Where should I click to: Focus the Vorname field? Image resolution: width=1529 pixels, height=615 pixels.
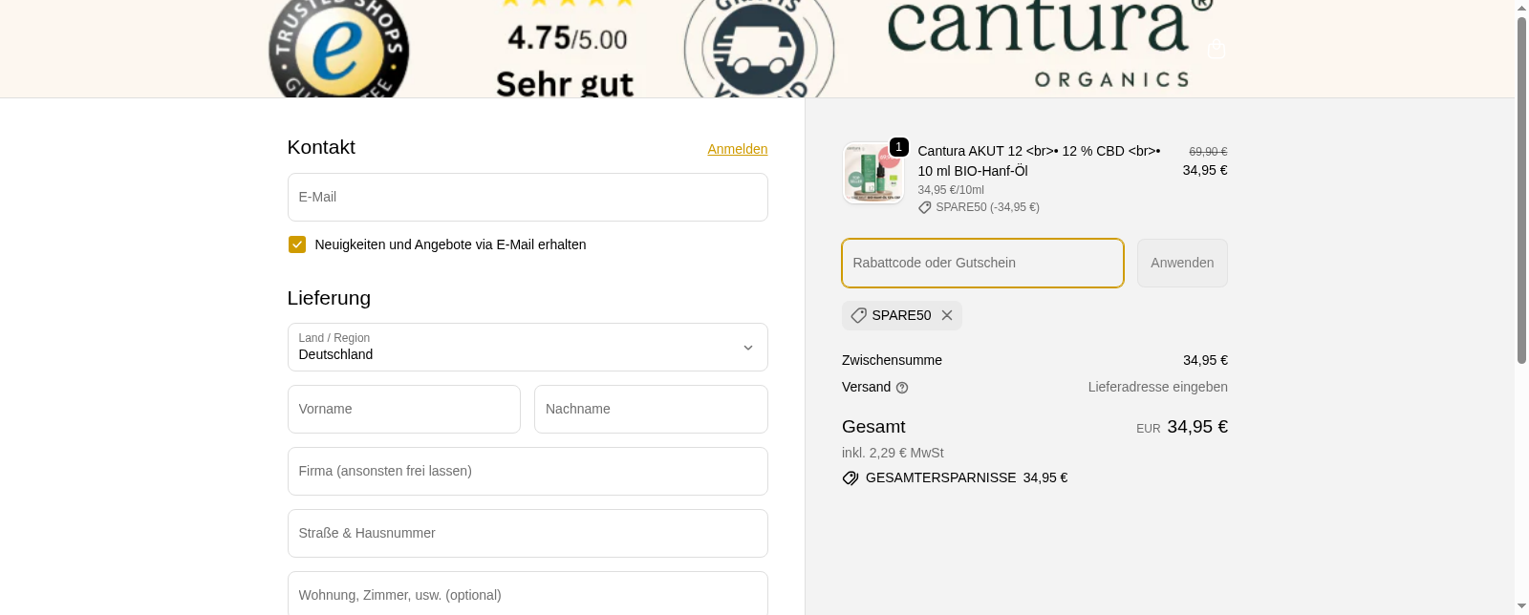click(404, 409)
